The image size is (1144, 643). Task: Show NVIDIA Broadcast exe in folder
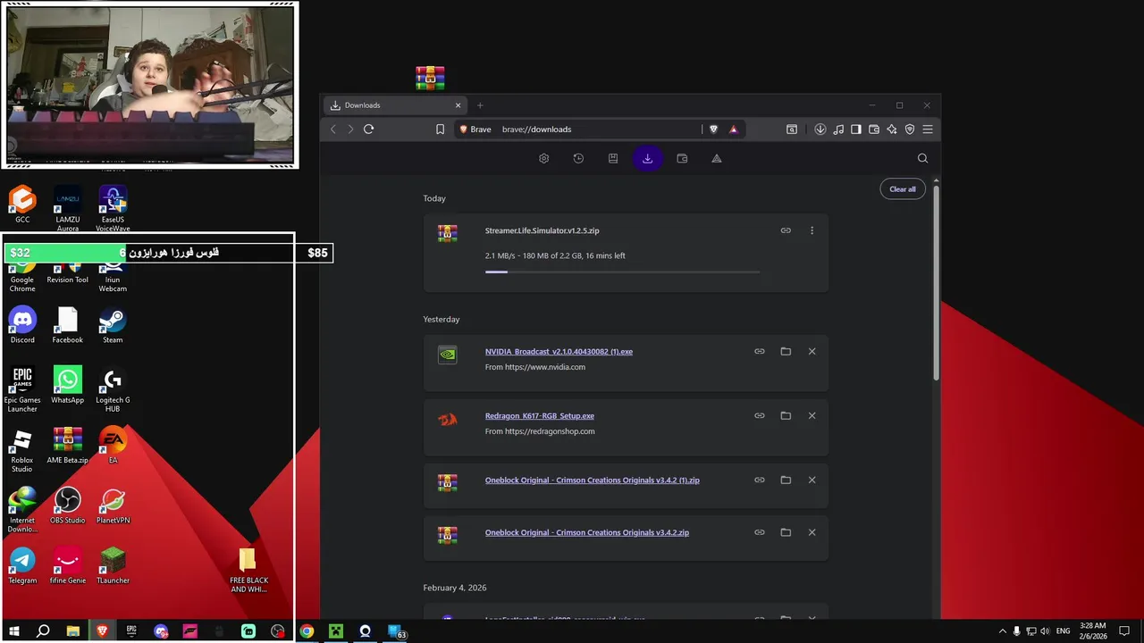(786, 351)
